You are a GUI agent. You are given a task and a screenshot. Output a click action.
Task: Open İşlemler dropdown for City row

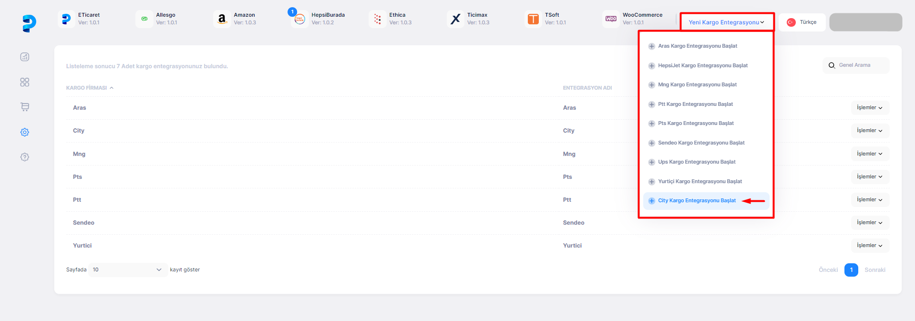[x=870, y=131]
